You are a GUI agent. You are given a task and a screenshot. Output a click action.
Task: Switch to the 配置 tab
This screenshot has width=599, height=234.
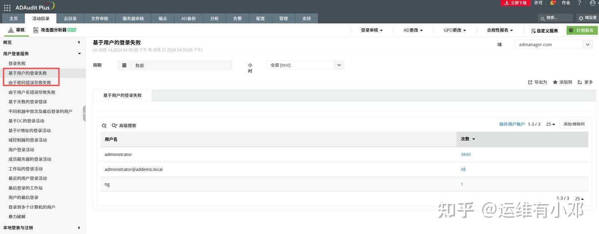pos(260,18)
